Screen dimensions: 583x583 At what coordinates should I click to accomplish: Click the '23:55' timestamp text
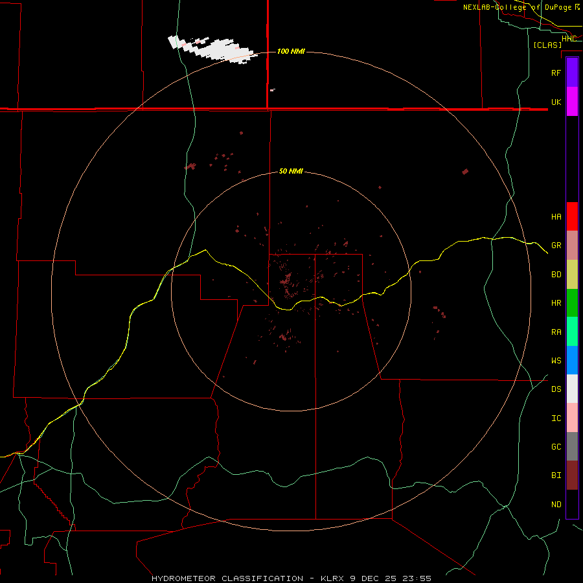point(417,578)
